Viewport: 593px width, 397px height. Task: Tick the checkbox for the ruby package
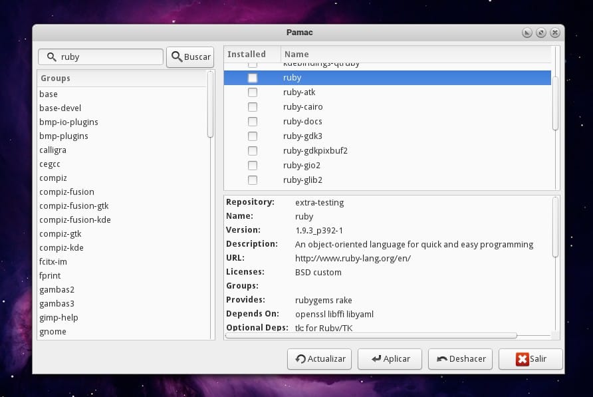point(253,78)
